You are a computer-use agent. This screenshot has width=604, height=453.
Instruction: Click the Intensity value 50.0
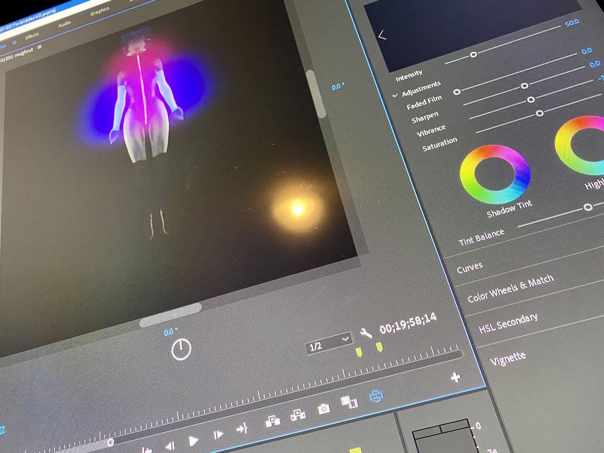click(x=572, y=23)
